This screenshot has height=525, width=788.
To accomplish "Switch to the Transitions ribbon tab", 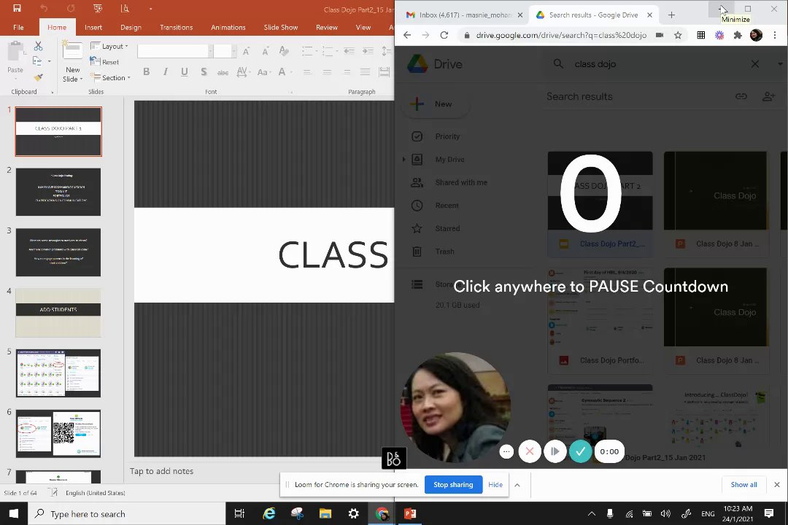I will 176,27.
